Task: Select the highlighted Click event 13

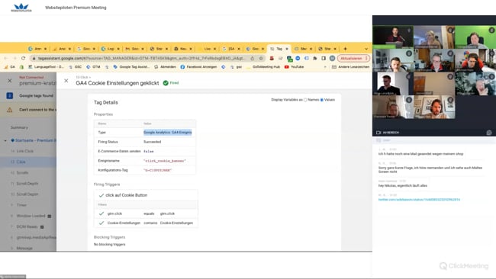Action: pyautogui.click(x=28, y=162)
